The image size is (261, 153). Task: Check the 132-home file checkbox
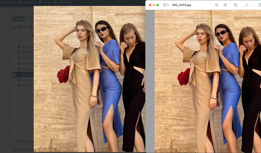click(14, 52)
